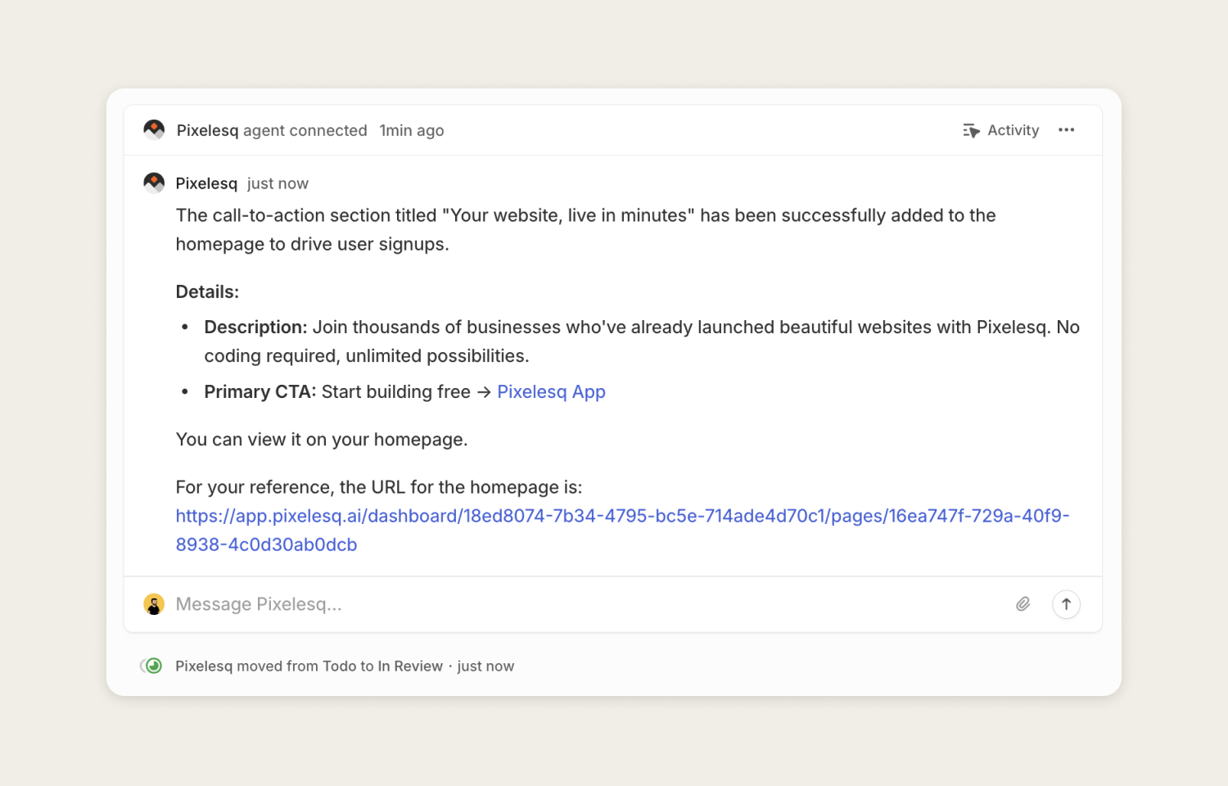Click the green In Review status circle
The image size is (1228, 786).
[x=152, y=666]
